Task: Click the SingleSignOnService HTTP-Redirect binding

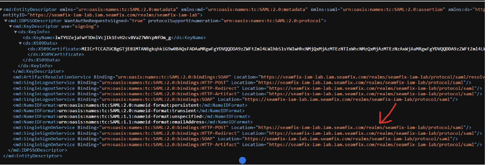Action: (158, 133)
